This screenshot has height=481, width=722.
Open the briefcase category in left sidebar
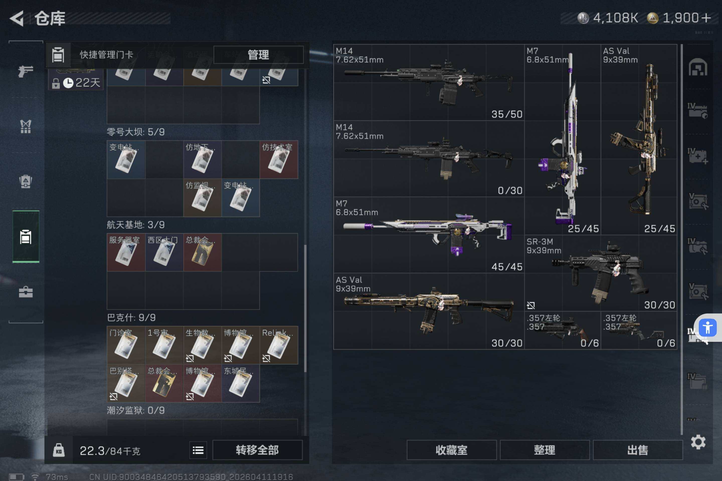[26, 292]
